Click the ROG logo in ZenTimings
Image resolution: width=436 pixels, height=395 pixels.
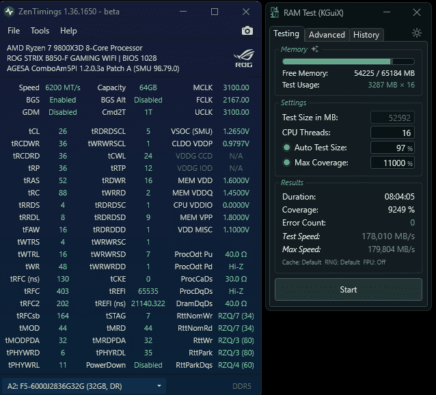[244, 58]
